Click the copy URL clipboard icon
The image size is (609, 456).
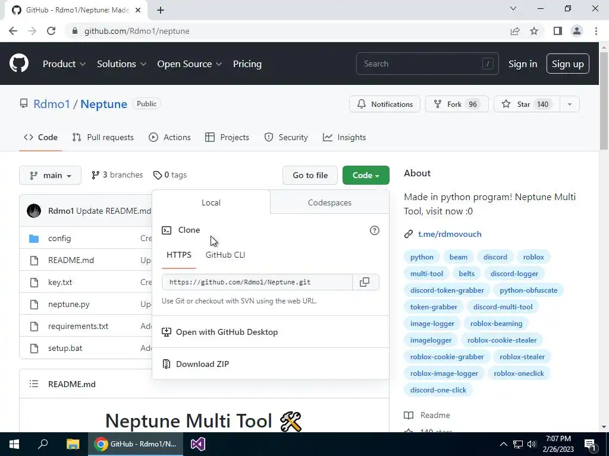click(365, 282)
